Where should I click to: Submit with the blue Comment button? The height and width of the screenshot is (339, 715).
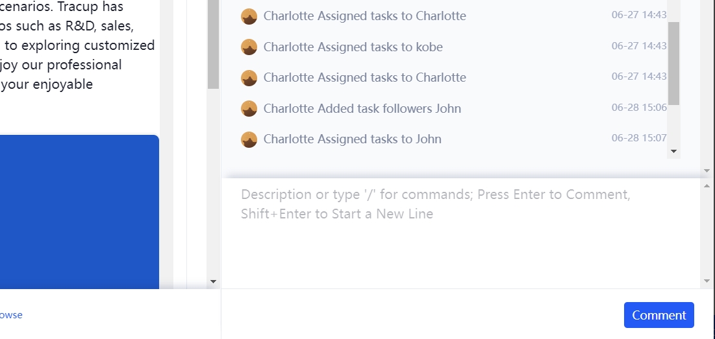click(x=659, y=315)
